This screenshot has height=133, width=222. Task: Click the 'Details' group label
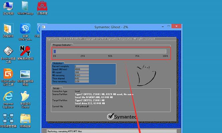click(56, 88)
